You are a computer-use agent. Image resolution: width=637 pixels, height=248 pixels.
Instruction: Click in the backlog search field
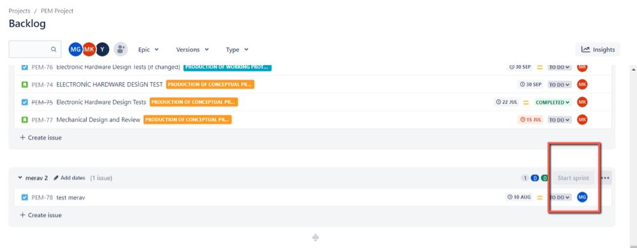(35, 50)
